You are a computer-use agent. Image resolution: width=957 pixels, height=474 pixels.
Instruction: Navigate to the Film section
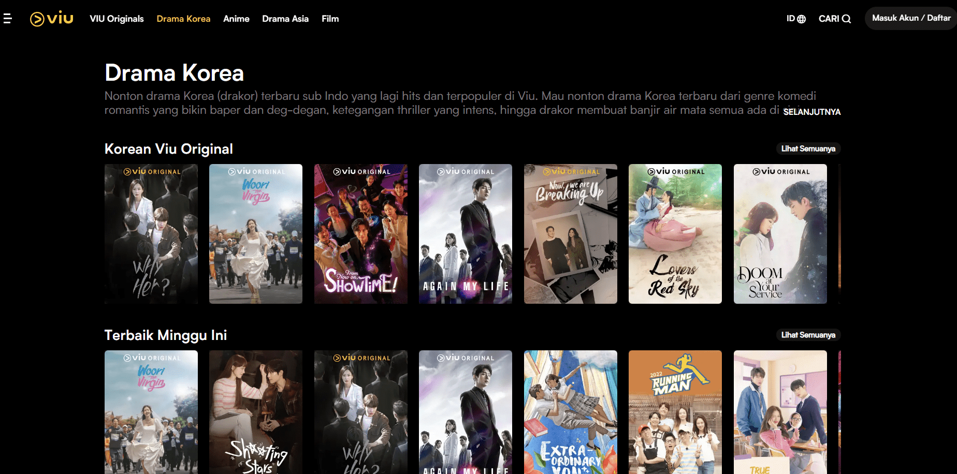(x=330, y=19)
